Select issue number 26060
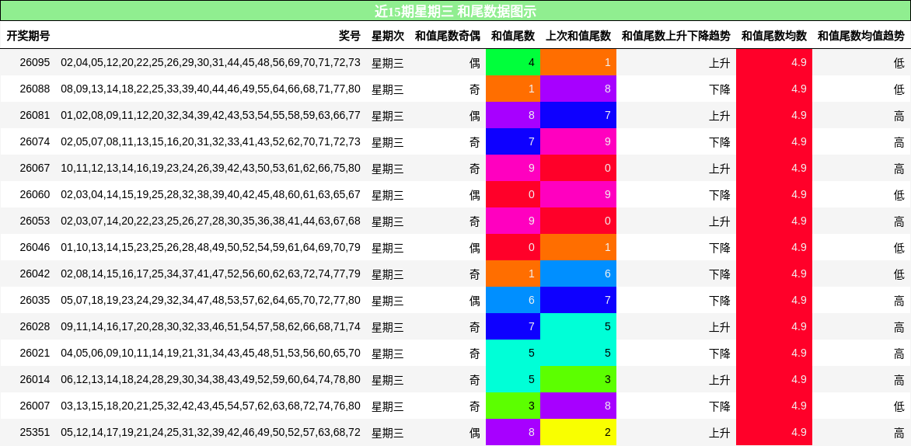The height and width of the screenshot is (446, 911). pos(35,194)
